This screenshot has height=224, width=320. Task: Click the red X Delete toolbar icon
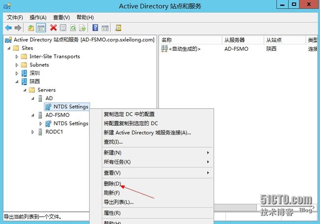pyautogui.click(x=53, y=28)
